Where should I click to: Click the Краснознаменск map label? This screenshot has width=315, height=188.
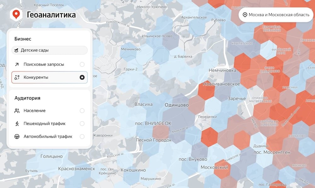(x=77, y=169)
